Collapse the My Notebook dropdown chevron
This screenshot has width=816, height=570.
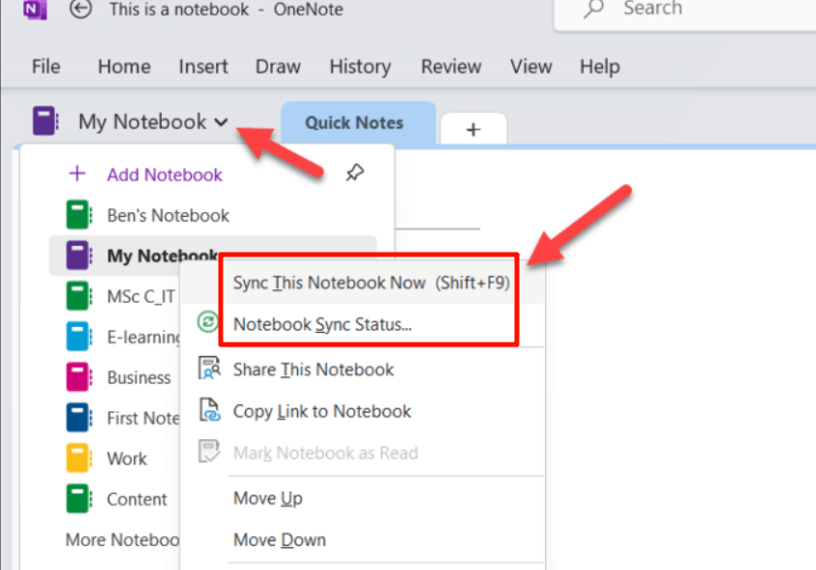(221, 123)
